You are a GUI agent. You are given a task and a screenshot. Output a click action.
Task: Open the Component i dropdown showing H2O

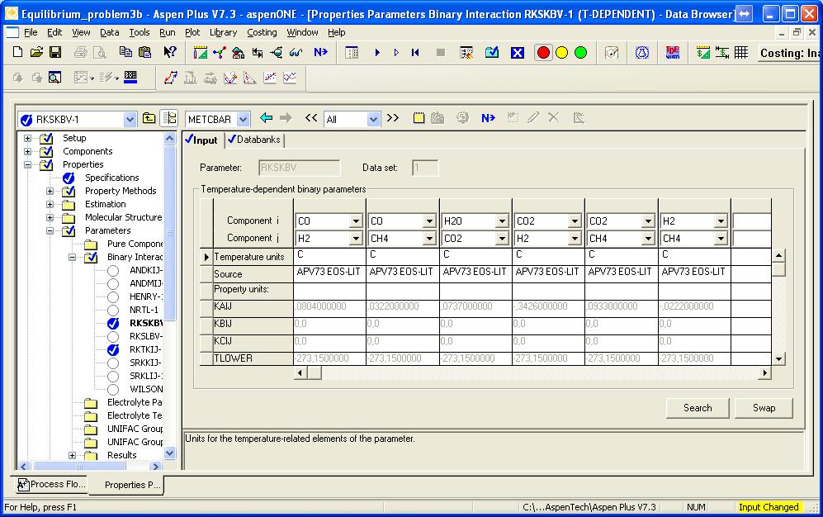[502, 221]
